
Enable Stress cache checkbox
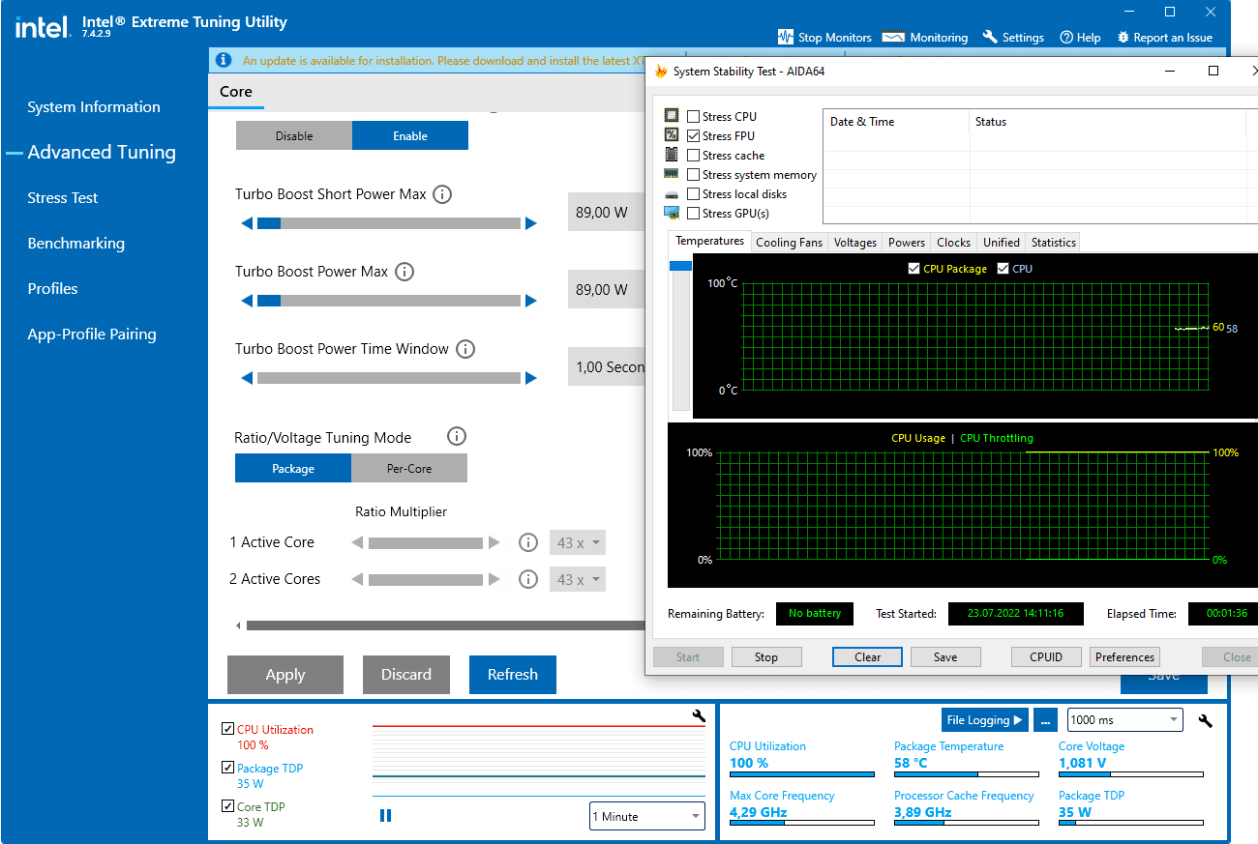[693, 156]
